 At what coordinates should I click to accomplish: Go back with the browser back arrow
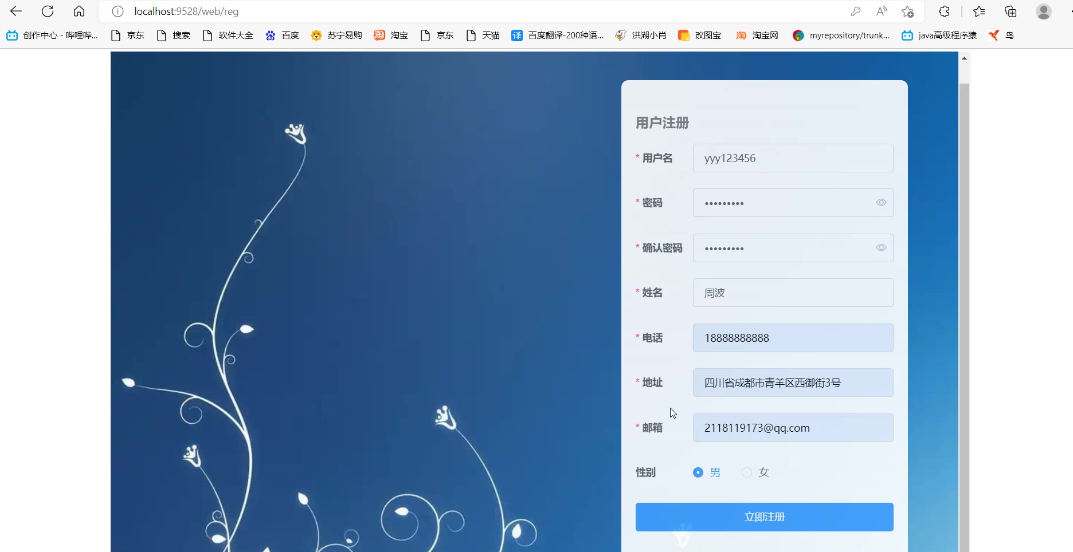pos(16,11)
